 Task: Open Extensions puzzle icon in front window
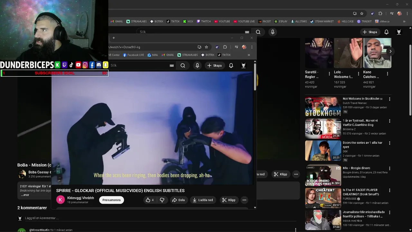pos(225,47)
